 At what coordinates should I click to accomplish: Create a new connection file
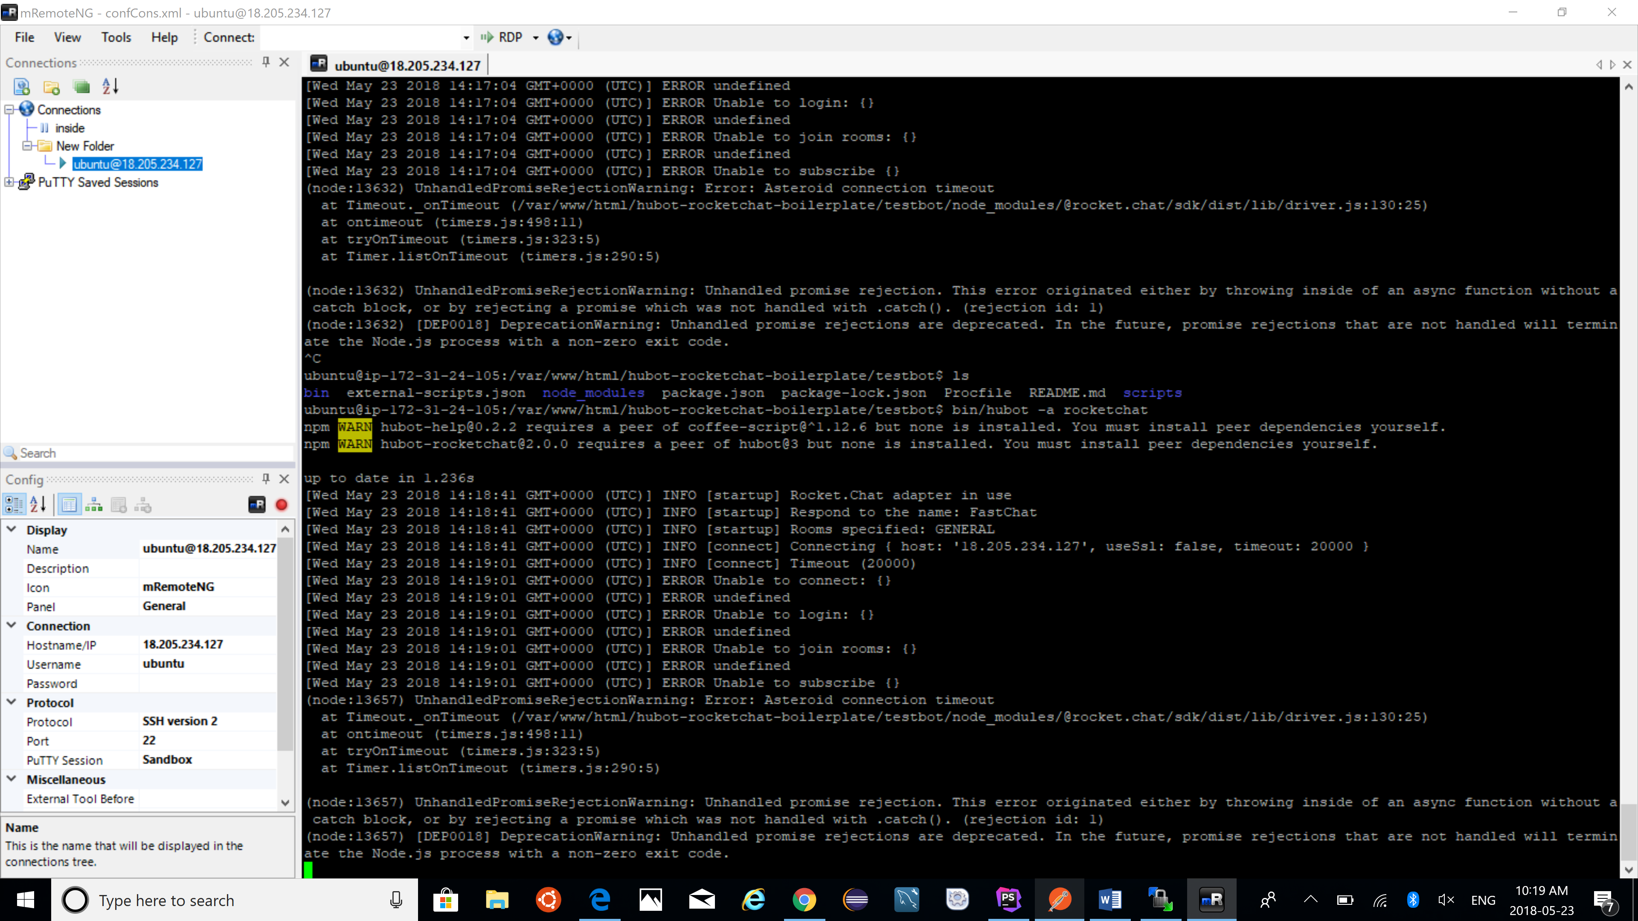coord(21,87)
